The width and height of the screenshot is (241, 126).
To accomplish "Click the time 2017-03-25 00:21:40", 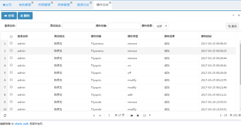I will click(x=214, y=87).
